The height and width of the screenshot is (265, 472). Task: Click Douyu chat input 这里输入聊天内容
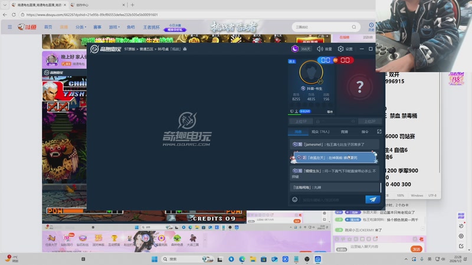point(379,247)
